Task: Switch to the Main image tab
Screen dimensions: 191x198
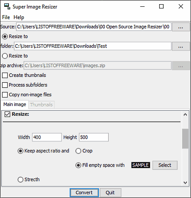Action: click(x=15, y=104)
